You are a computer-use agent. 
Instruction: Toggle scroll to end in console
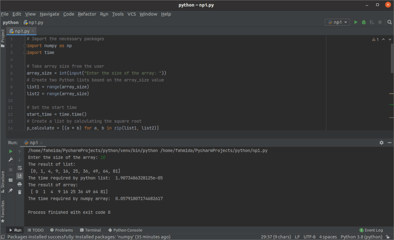[x=19, y=176]
